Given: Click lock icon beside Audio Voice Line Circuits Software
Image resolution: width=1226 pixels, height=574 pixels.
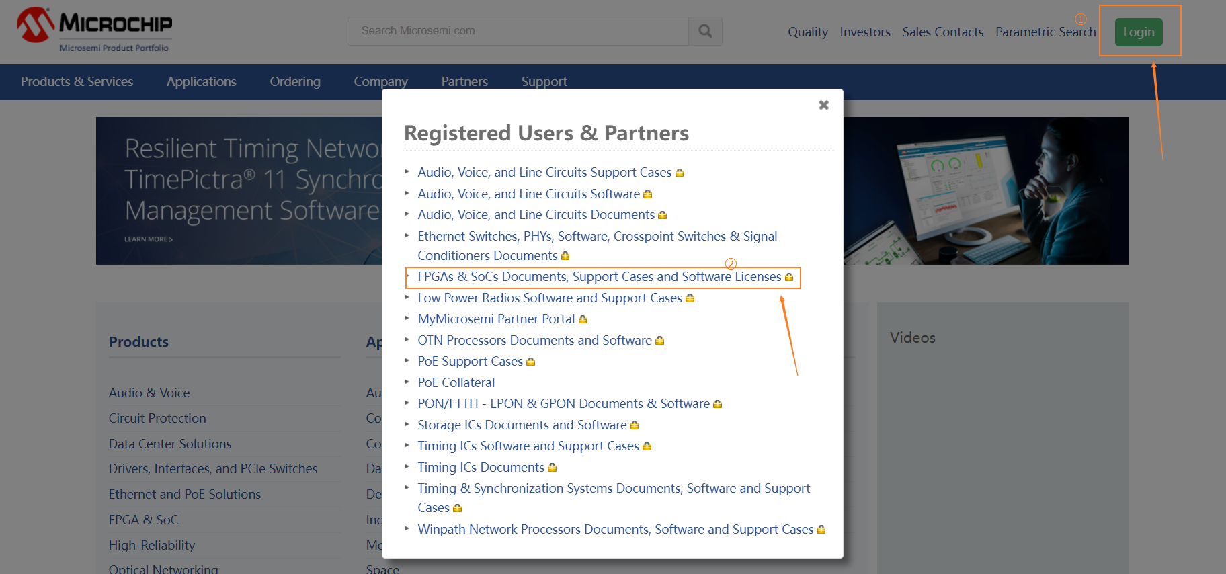Looking at the screenshot, I should click(648, 194).
